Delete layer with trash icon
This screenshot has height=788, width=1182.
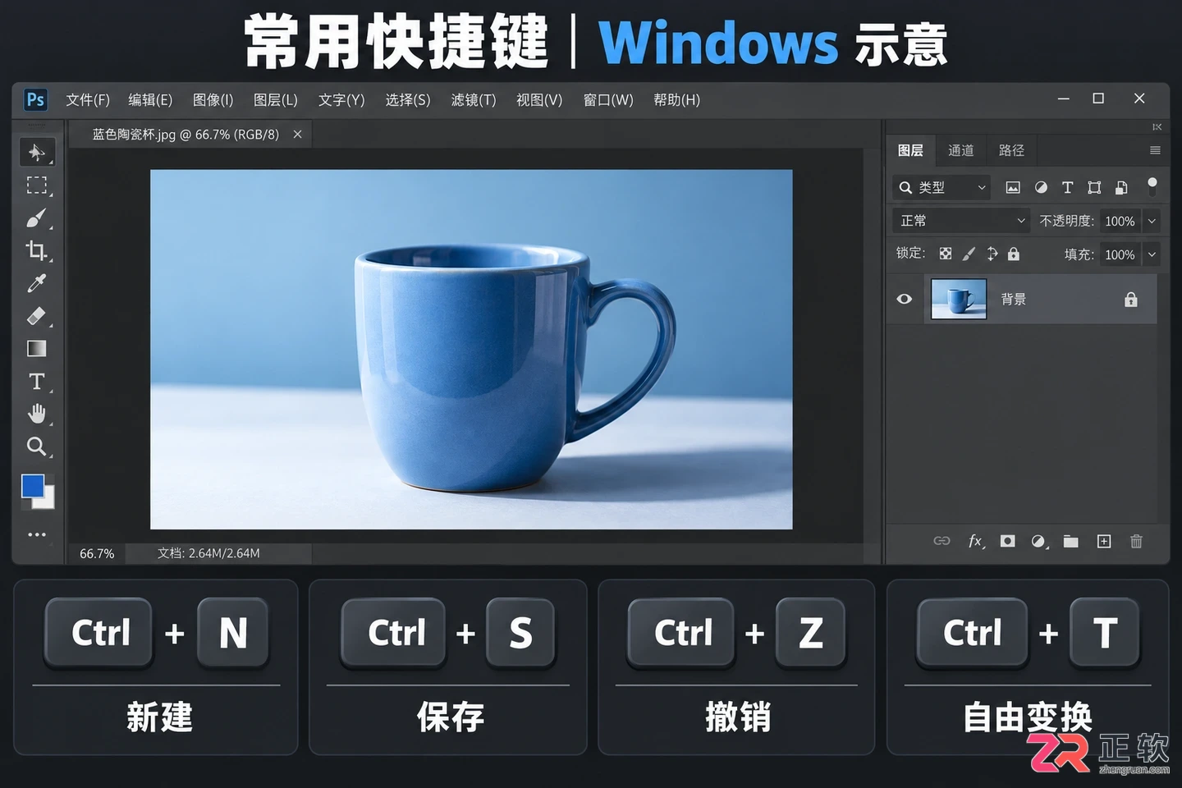1136,541
